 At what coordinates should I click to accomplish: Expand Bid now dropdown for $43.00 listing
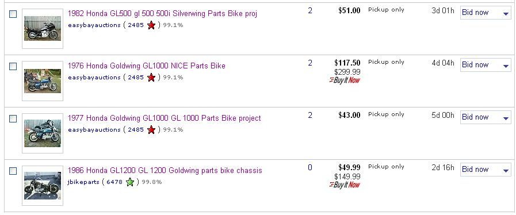pyautogui.click(x=506, y=118)
